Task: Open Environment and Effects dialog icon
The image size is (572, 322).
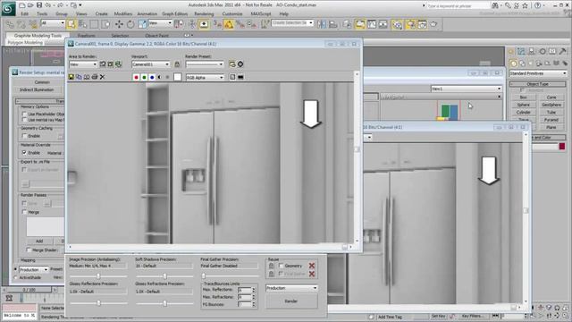Action: 240,64
